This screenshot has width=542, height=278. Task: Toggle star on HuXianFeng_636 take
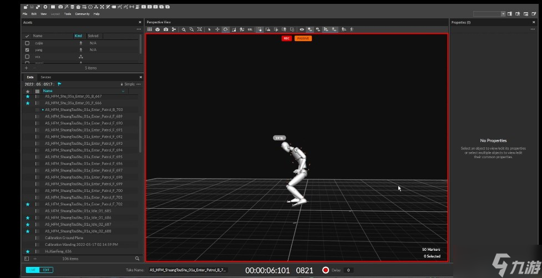tap(28, 251)
